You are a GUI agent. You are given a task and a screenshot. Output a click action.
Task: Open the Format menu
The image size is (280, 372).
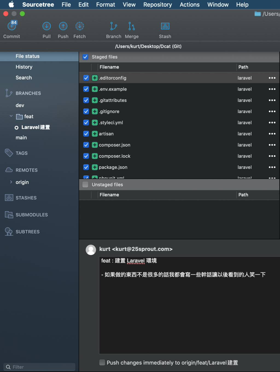click(106, 5)
